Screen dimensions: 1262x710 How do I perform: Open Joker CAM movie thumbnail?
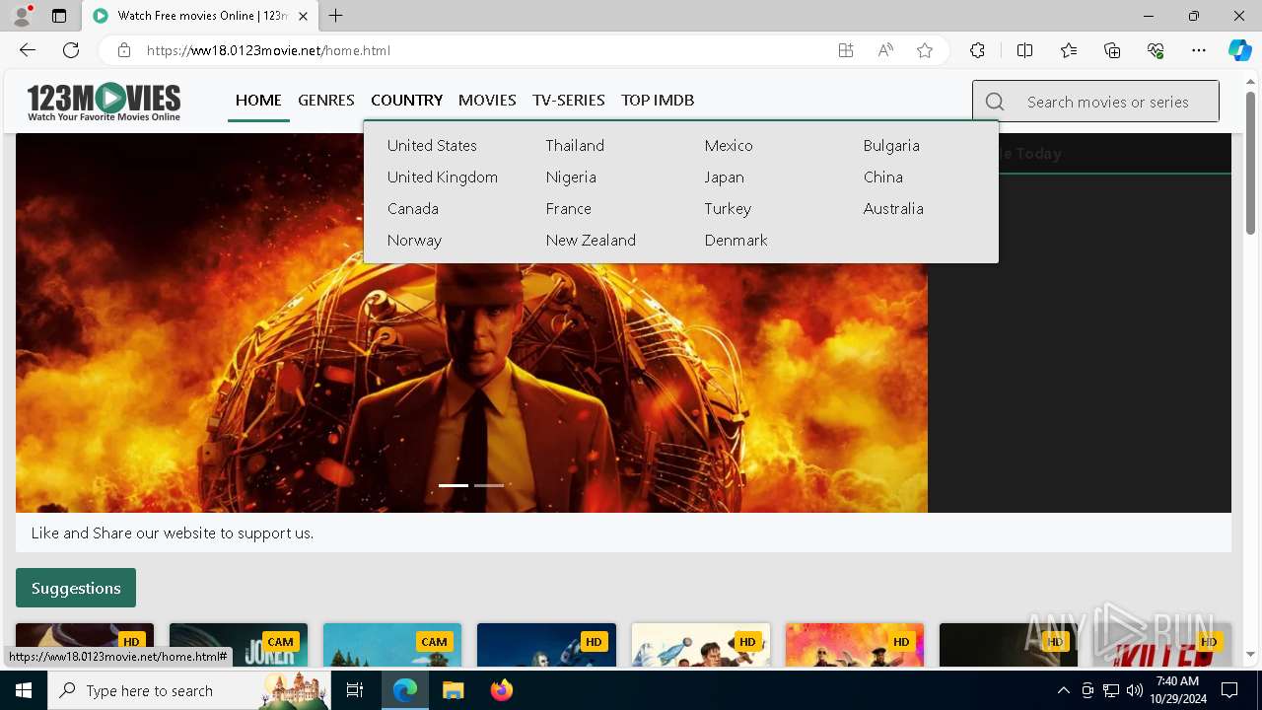239,645
